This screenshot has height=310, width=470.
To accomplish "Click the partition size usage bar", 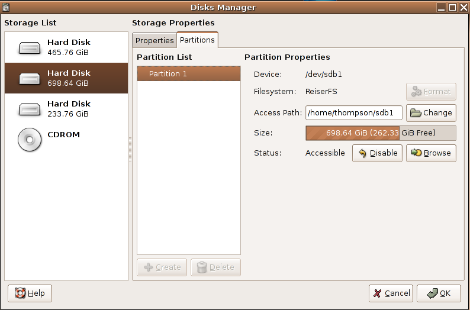I will tap(380, 133).
